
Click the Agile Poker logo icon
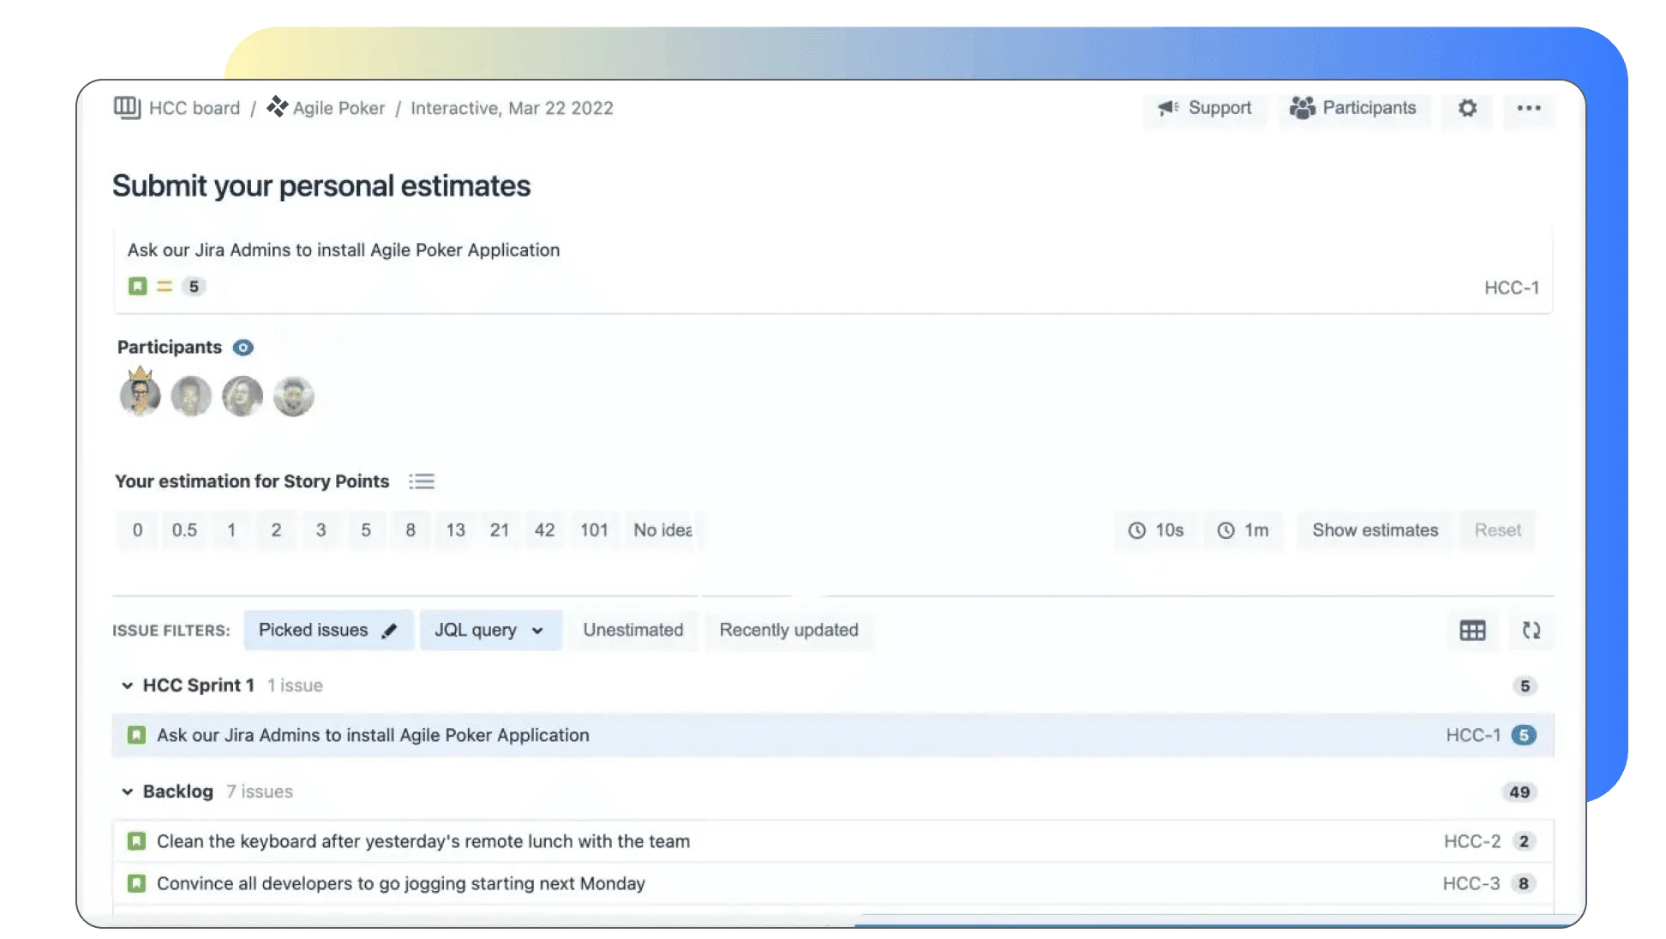277,107
